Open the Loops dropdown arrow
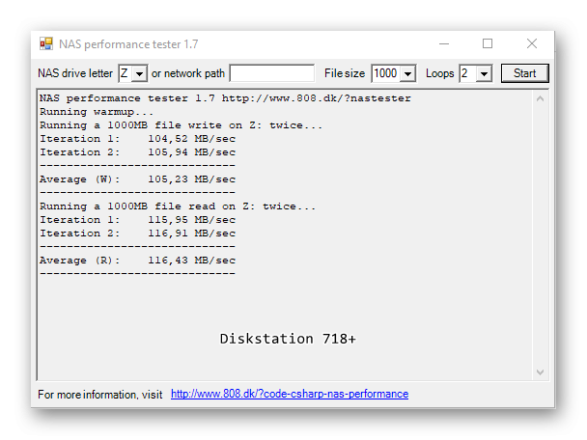This screenshot has width=587, height=440. click(484, 73)
